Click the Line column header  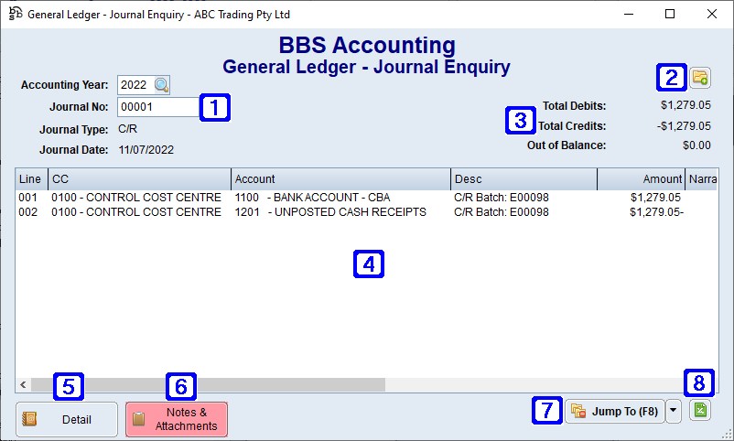31,179
